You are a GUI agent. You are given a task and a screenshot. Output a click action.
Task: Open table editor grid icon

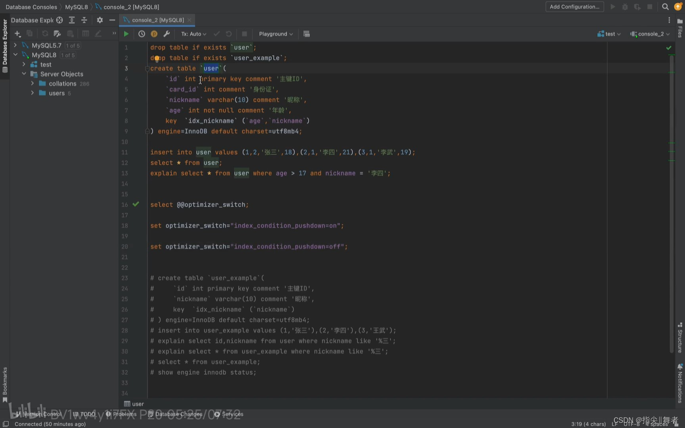tap(85, 34)
